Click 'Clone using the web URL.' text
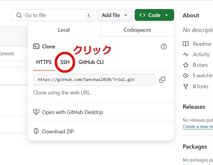Screen dimensions: 213x165 tap(62, 93)
